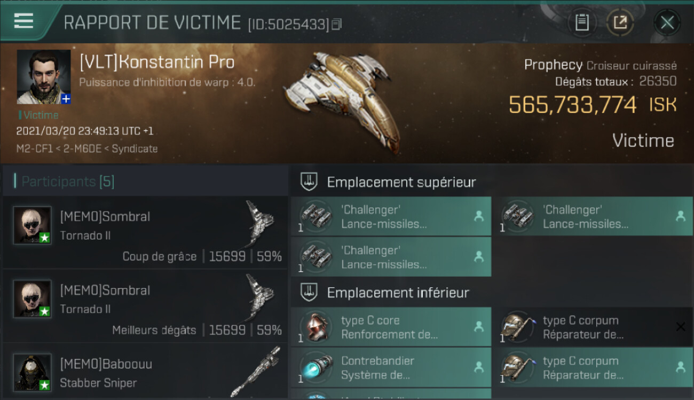Close the victim report window
The image size is (694, 400).
[x=667, y=22]
